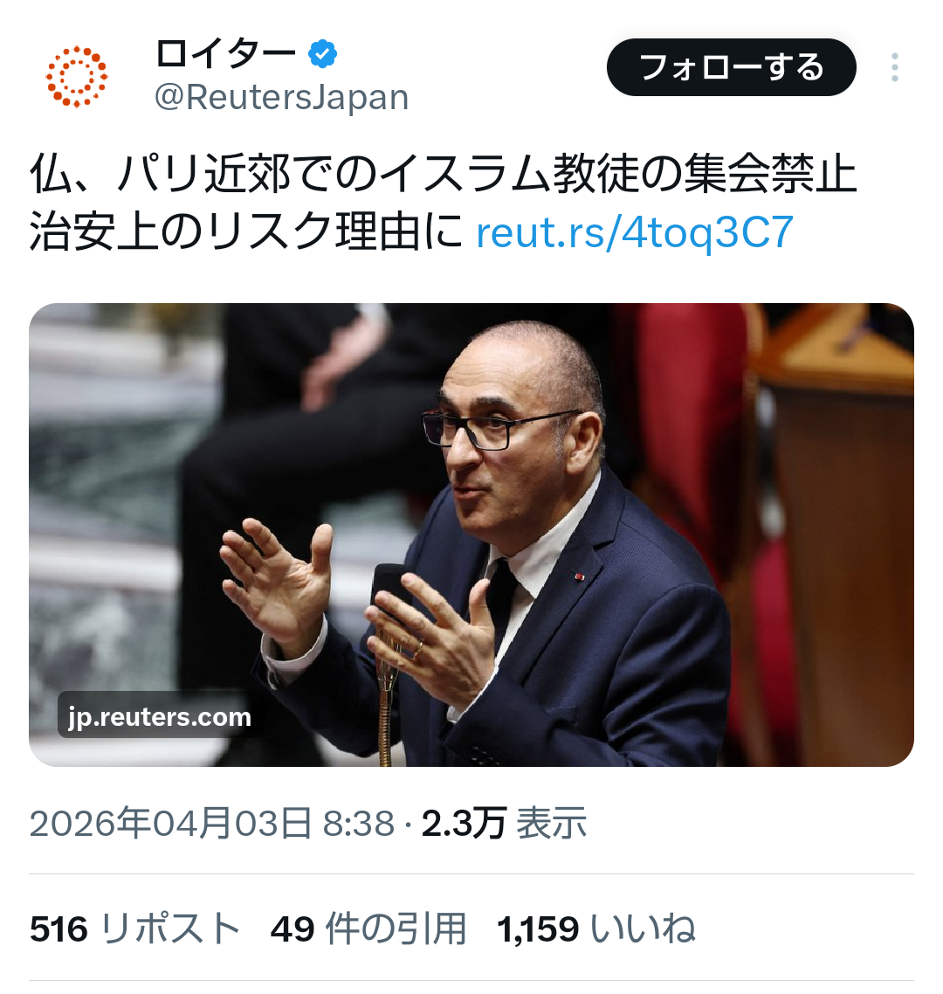Select the headline line about パリ近郊
943x994 pixels.
[x=443, y=173]
